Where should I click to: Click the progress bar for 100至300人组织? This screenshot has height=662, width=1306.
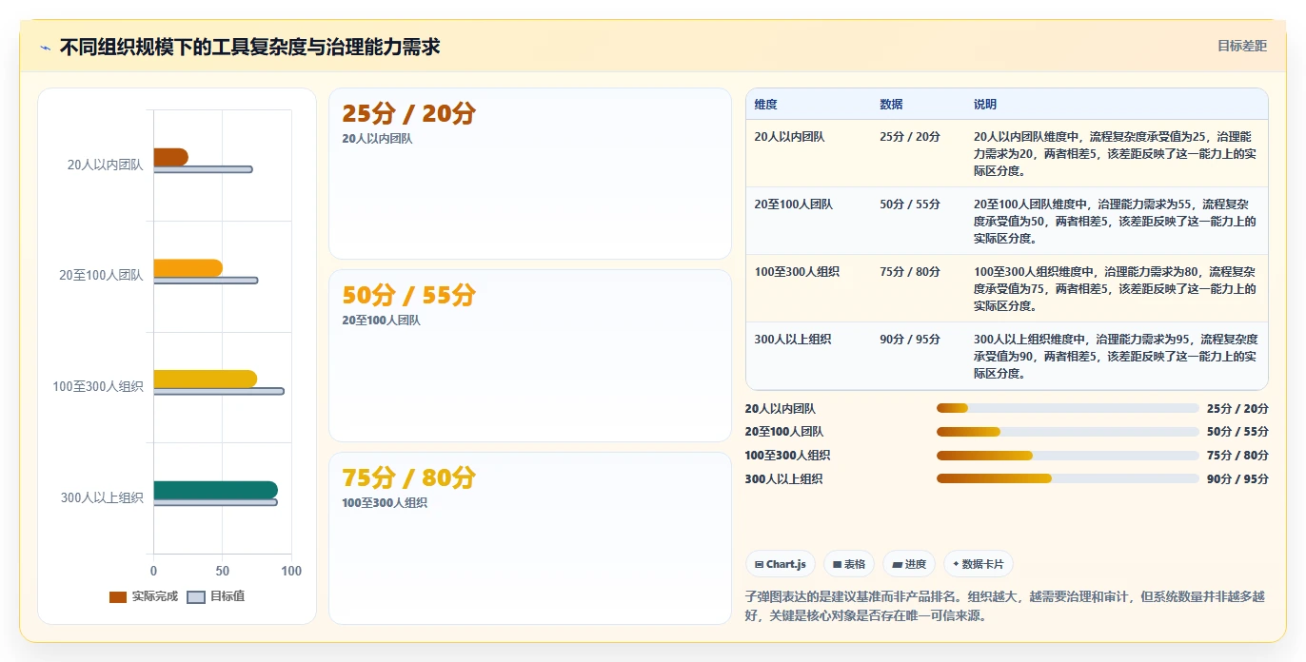point(1067,456)
